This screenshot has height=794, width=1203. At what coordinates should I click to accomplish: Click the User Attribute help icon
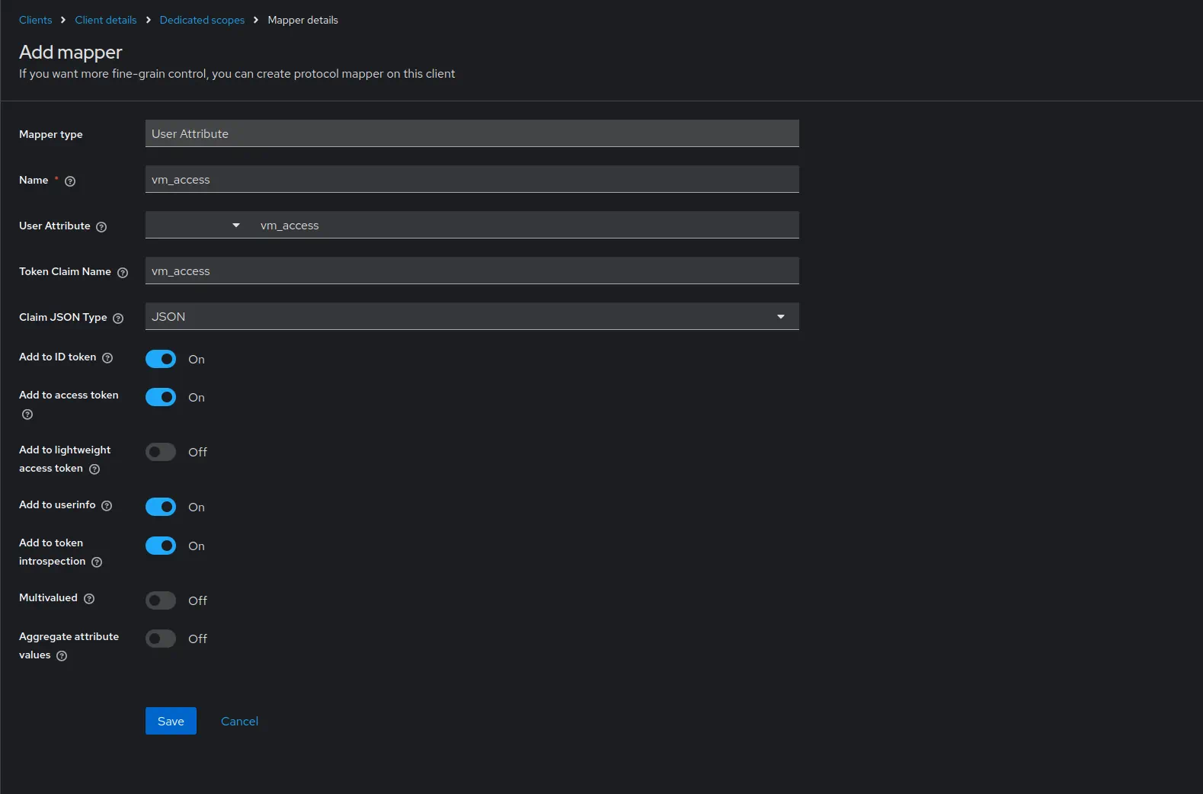pyautogui.click(x=101, y=227)
